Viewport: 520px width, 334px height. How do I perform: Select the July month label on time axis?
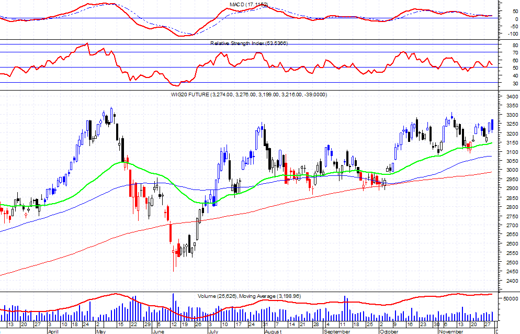[x=213, y=331]
